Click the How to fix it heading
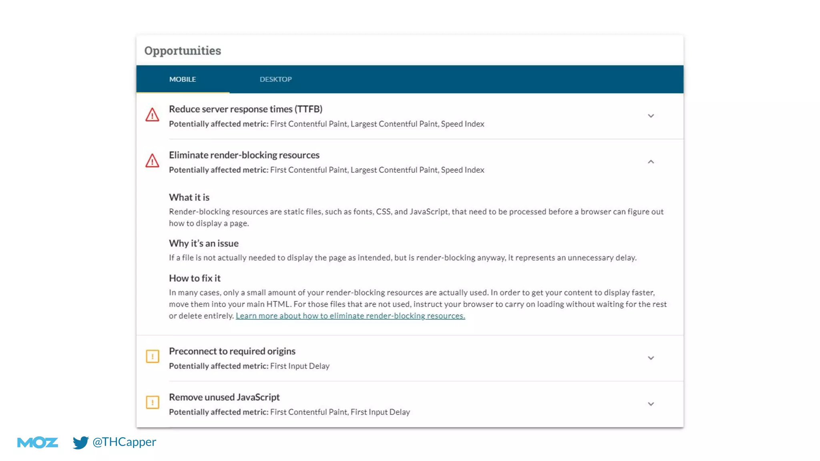 tap(195, 278)
